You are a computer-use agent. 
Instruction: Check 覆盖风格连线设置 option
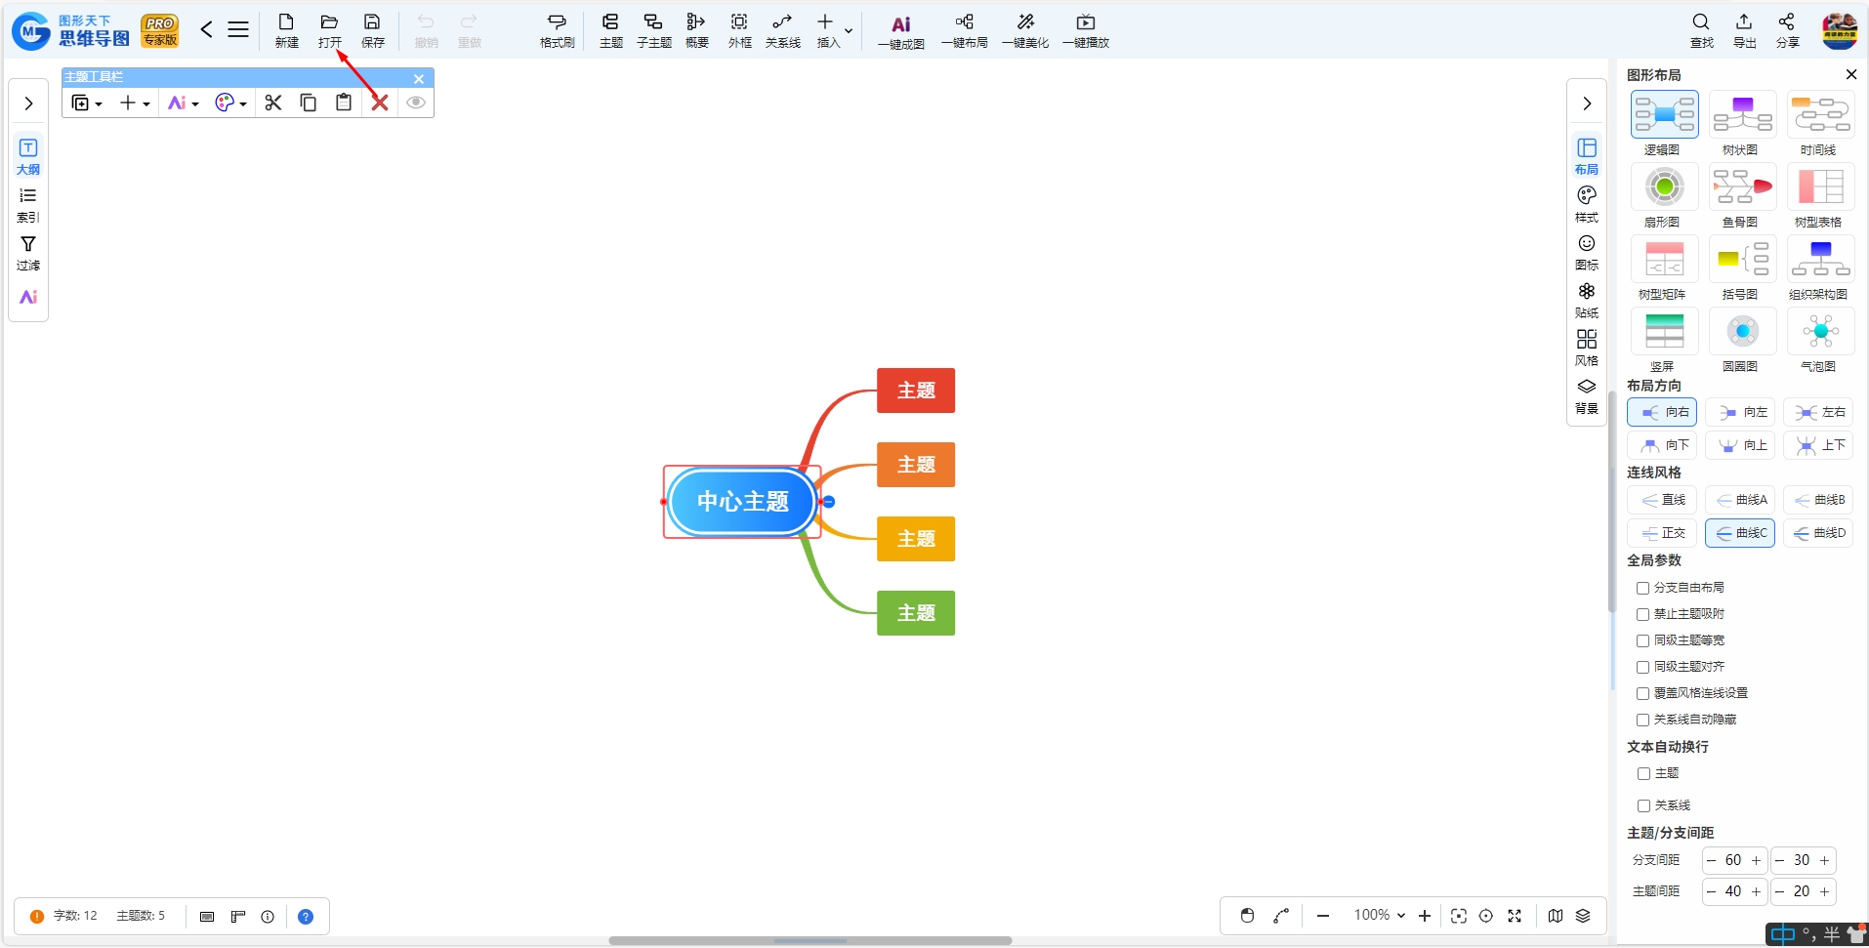click(1642, 693)
